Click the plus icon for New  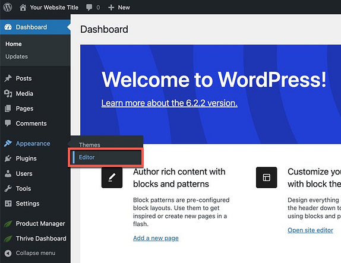(x=111, y=8)
